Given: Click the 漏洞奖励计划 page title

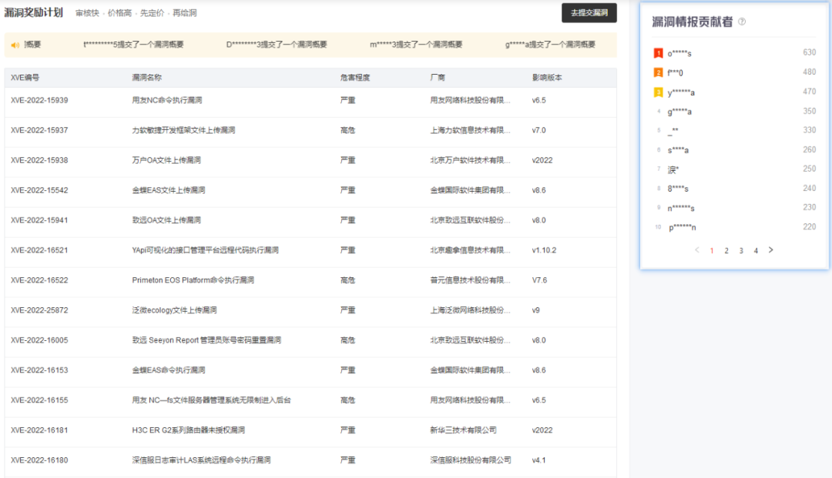Looking at the screenshot, I should pos(33,12).
